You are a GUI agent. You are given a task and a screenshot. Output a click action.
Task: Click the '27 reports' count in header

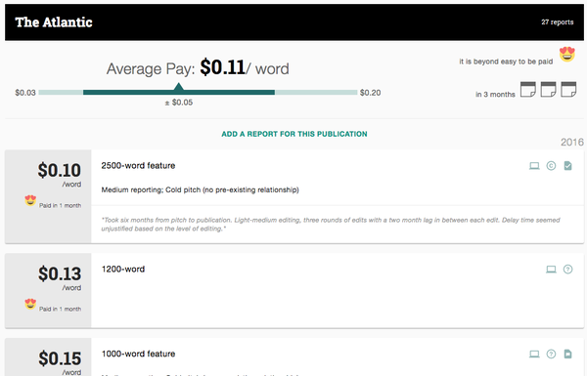click(x=558, y=22)
